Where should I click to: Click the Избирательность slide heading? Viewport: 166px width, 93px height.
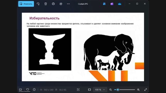tap(44, 18)
